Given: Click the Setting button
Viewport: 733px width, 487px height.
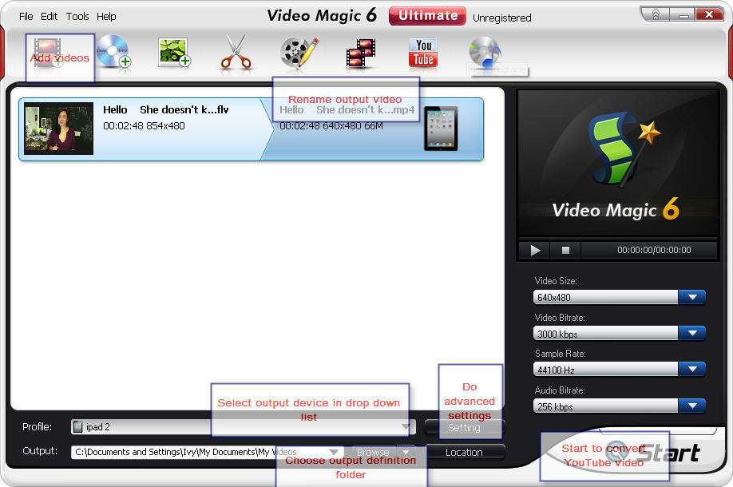Looking at the screenshot, I should pos(464,427).
